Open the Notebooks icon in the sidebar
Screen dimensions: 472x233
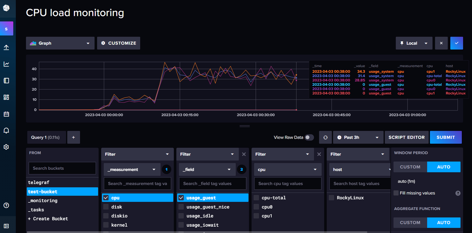pos(7,80)
